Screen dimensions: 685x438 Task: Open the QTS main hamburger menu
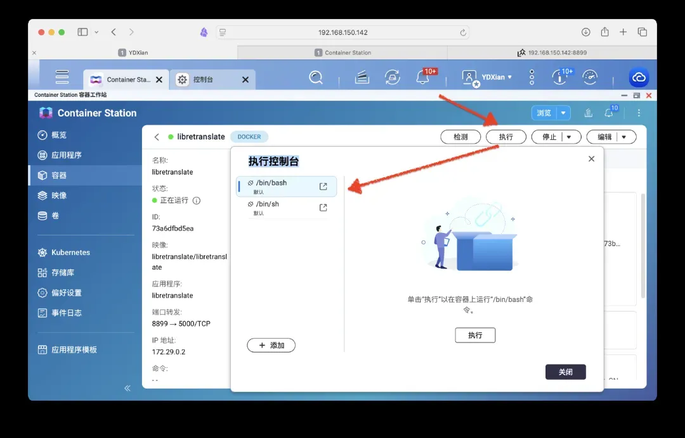pyautogui.click(x=62, y=77)
